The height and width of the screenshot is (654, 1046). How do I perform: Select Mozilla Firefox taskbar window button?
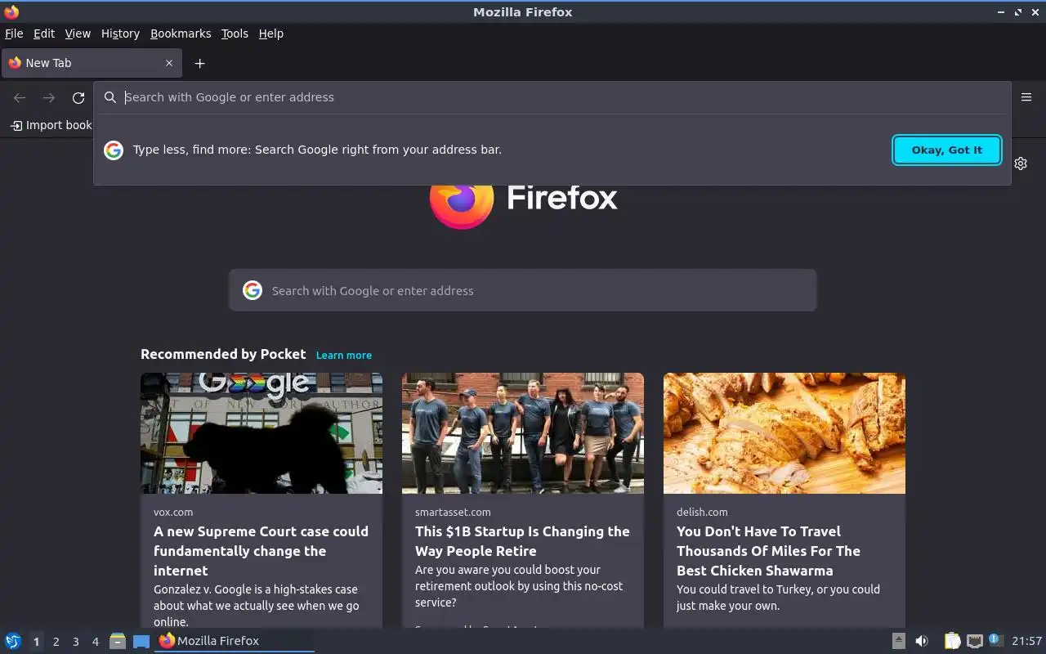tap(235, 641)
